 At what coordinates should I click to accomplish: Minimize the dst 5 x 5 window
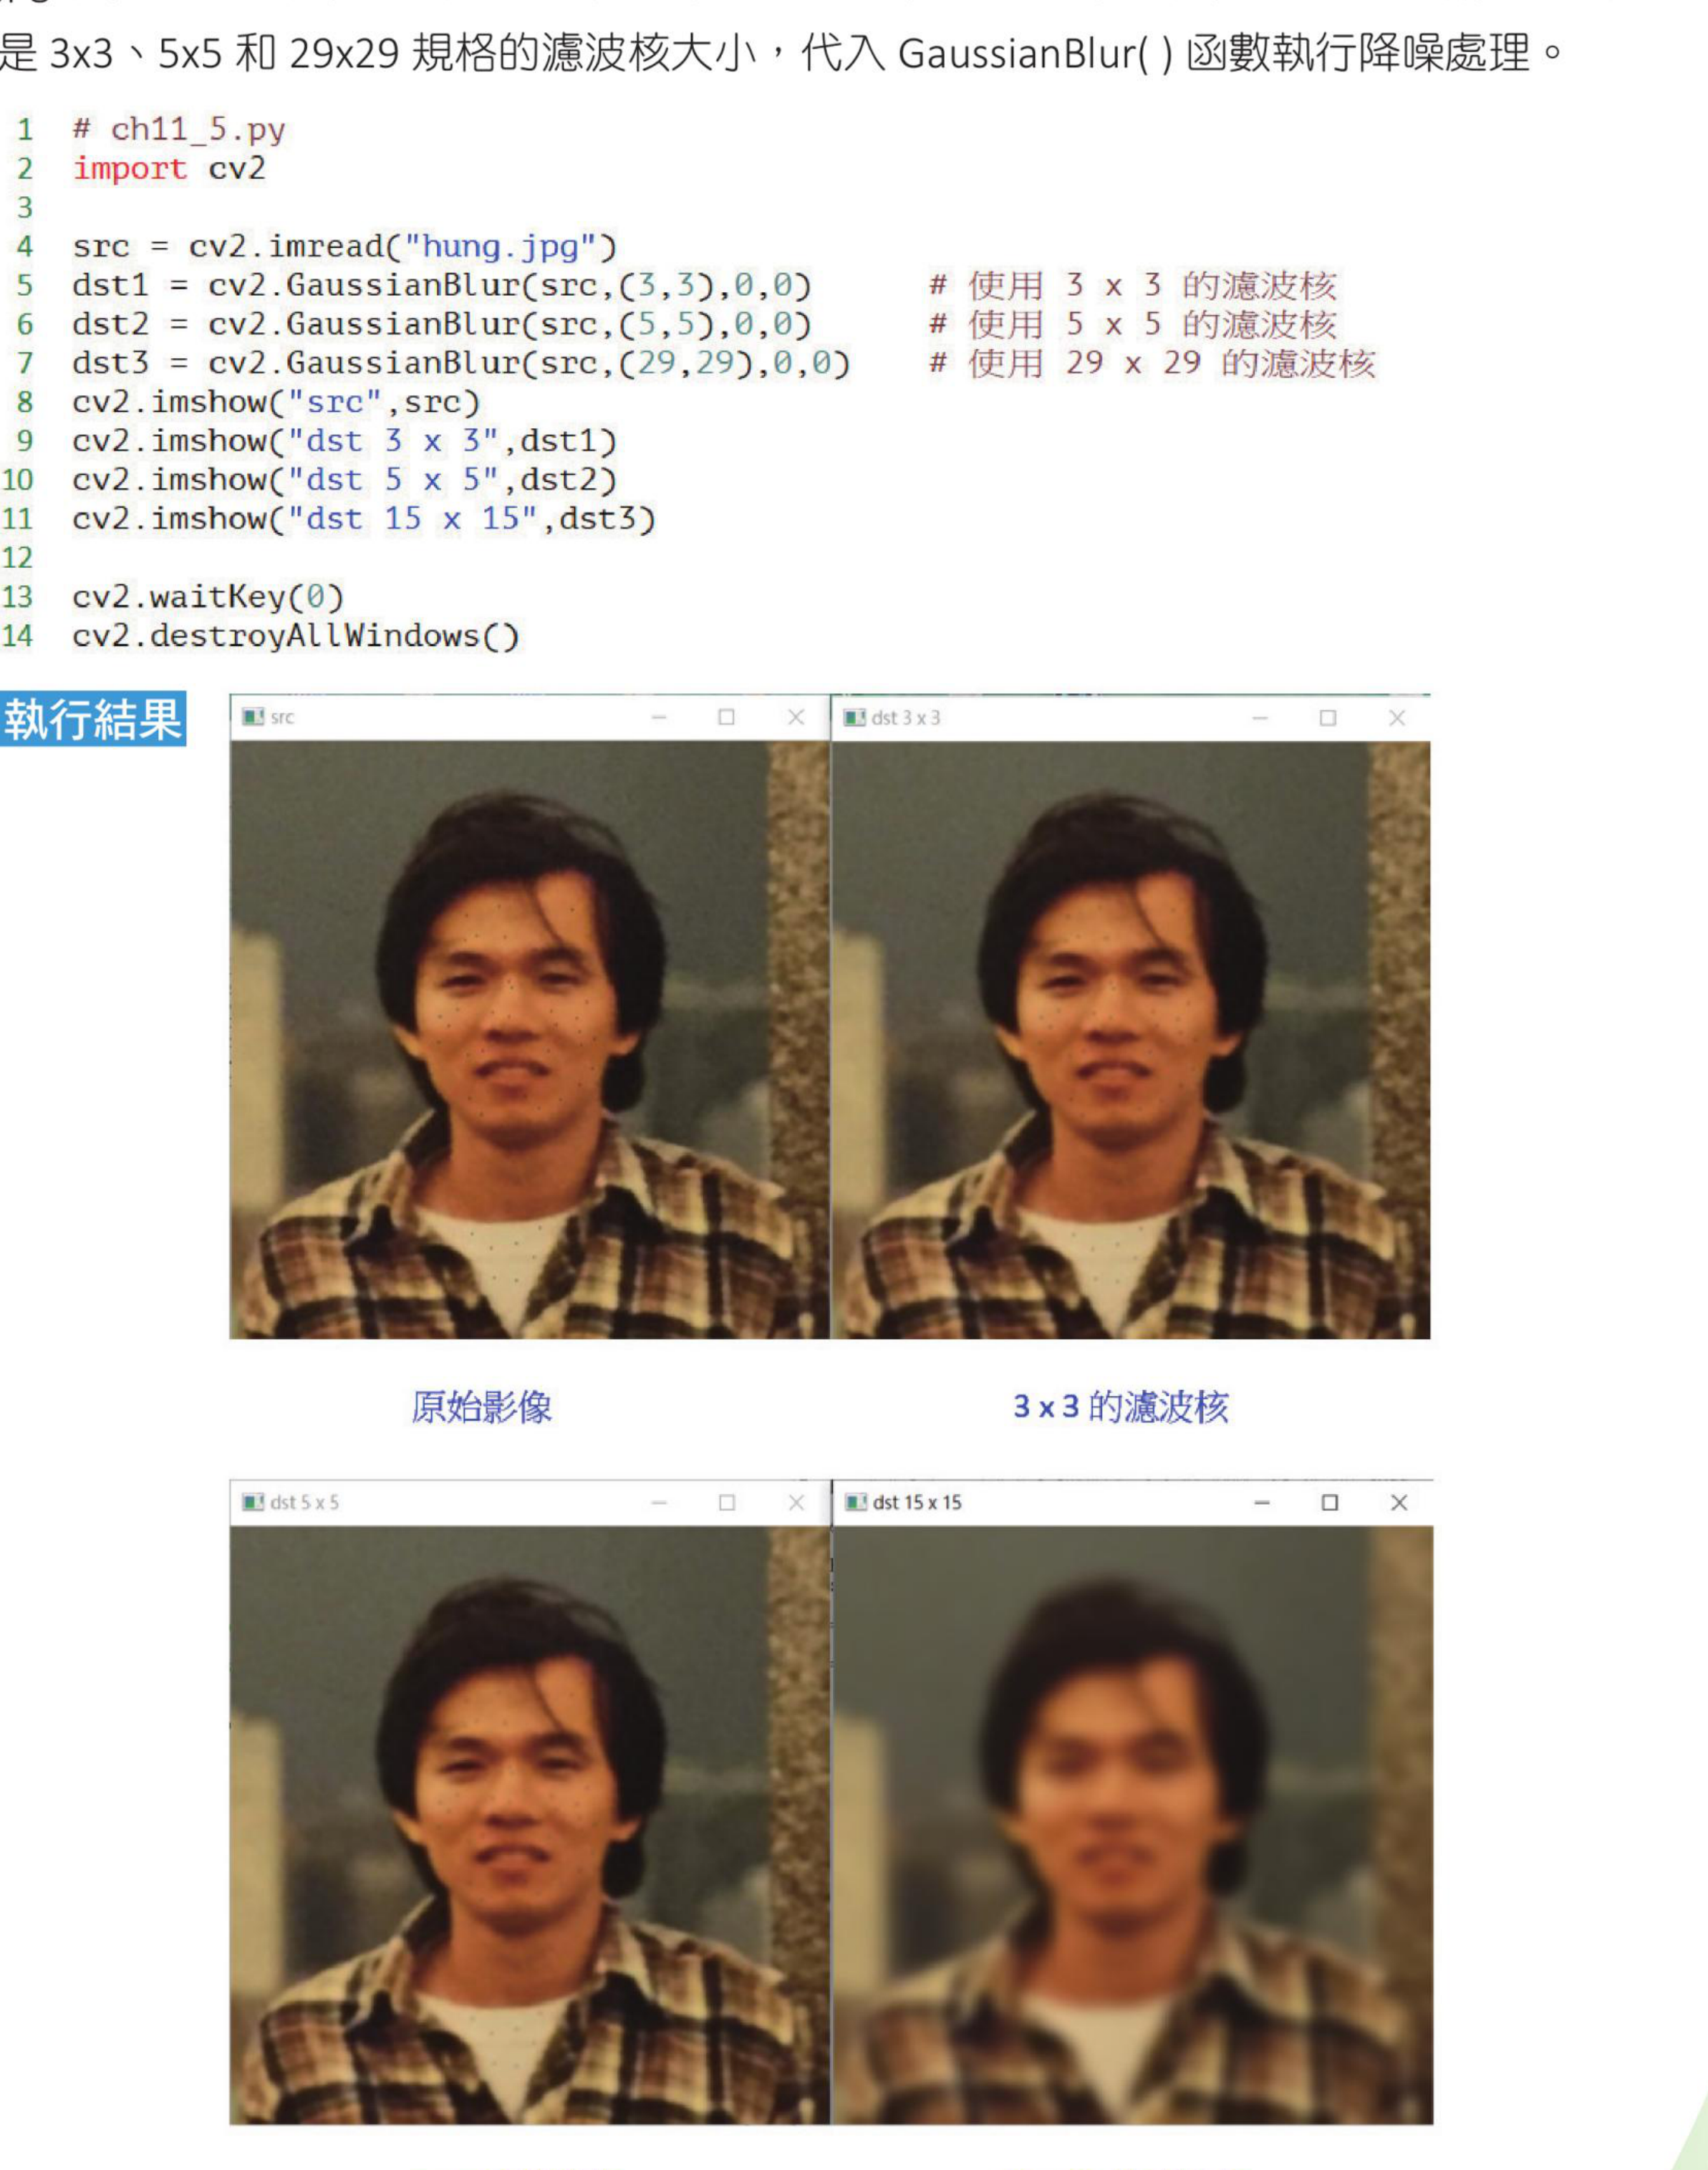click(x=659, y=1503)
